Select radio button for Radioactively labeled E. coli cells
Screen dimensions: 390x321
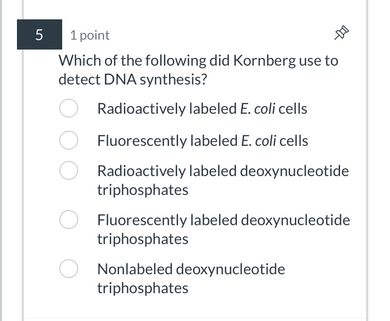tap(68, 108)
